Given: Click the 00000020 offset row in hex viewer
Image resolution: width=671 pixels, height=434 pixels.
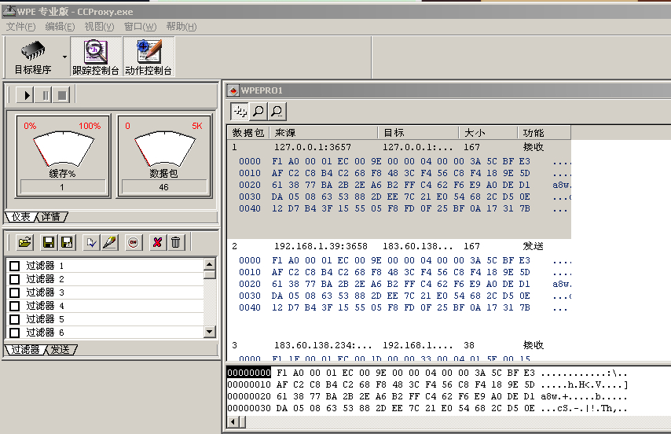Looking at the screenshot, I should click(x=249, y=396).
